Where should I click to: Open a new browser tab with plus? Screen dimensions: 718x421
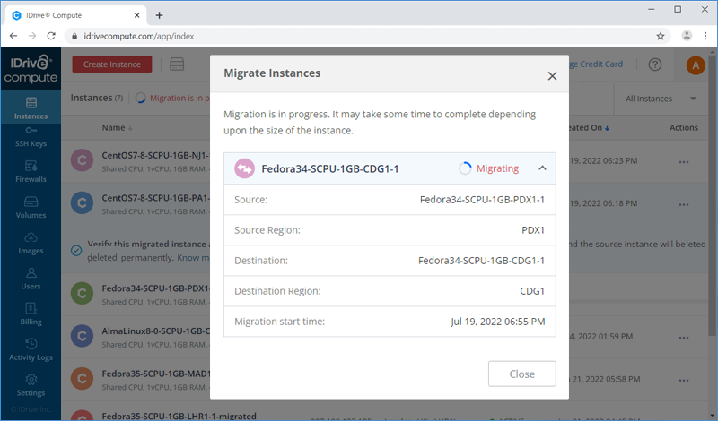[x=159, y=15]
